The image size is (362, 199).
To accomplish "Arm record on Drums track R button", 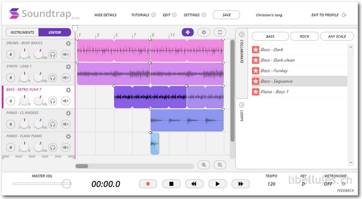I will click(x=11, y=55).
